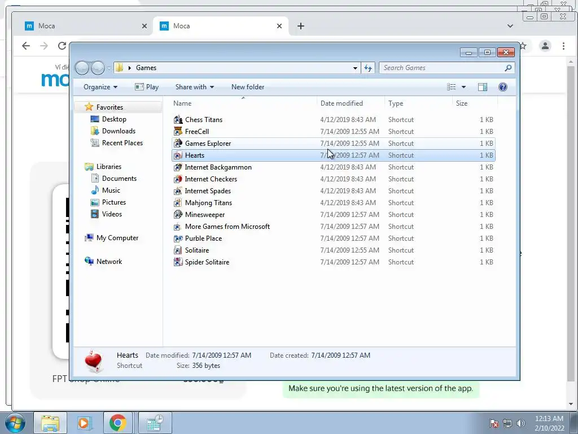Open the Pictures library
The height and width of the screenshot is (434, 578).
114,202
